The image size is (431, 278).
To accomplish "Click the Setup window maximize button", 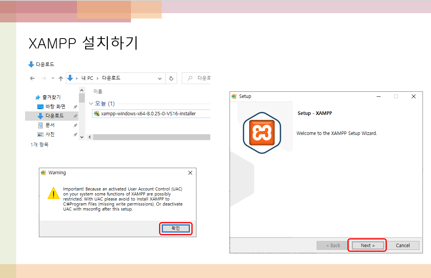I will 396,96.
